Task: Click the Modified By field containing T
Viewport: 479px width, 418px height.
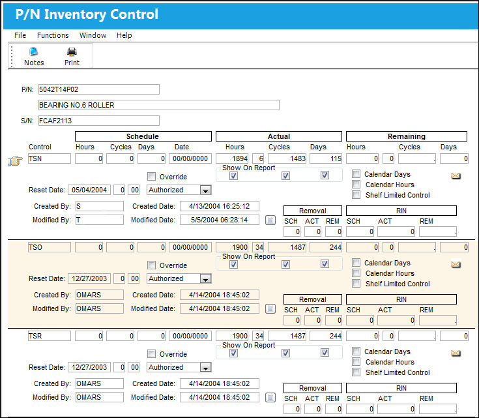Action: click(x=100, y=220)
